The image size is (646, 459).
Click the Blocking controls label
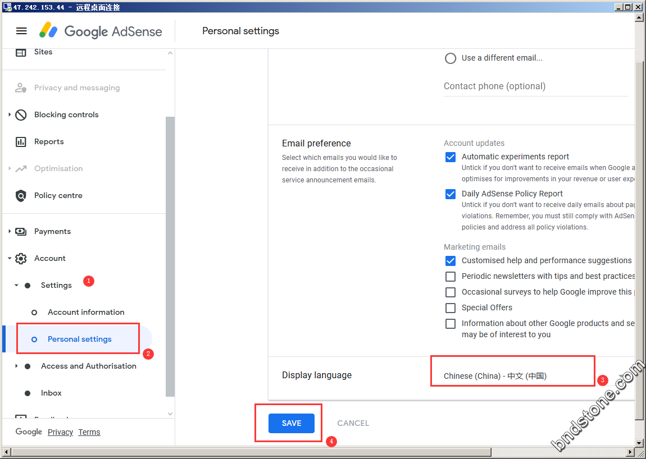(x=66, y=115)
